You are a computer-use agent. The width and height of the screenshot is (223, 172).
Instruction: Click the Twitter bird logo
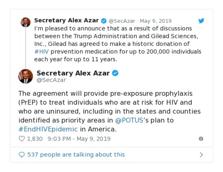coord(201,21)
